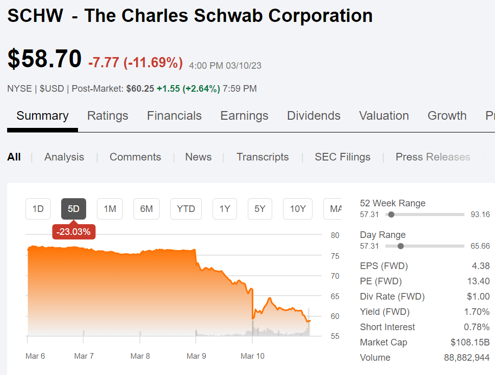Select the Valuation tab
Viewport: 495px width, 375px height.
click(x=384, y=116)
